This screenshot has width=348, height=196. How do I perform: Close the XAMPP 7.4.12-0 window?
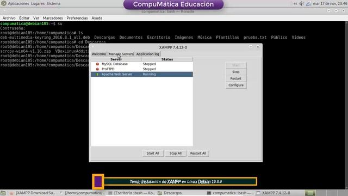[258, 47]
